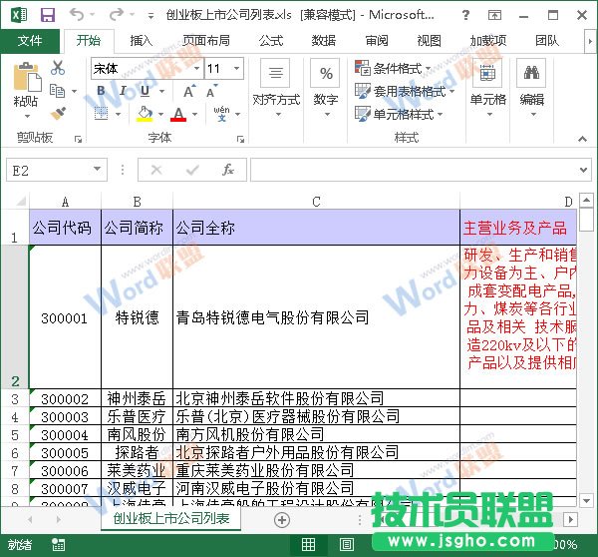The width and height of the screenshot is (598, 557).
Task: Click the Paste clipboard icon
Action: tap(27, 77)
